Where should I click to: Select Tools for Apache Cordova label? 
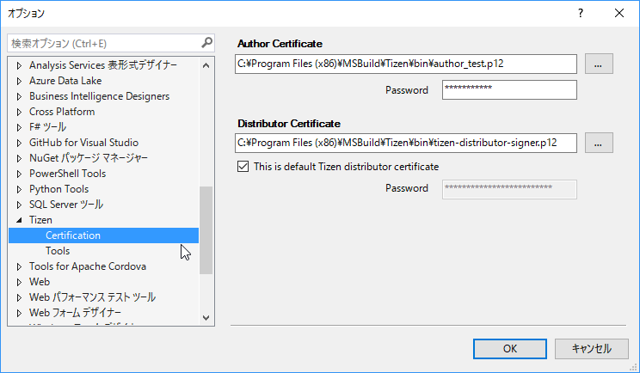pyautogui.click(x=88, y=266)
